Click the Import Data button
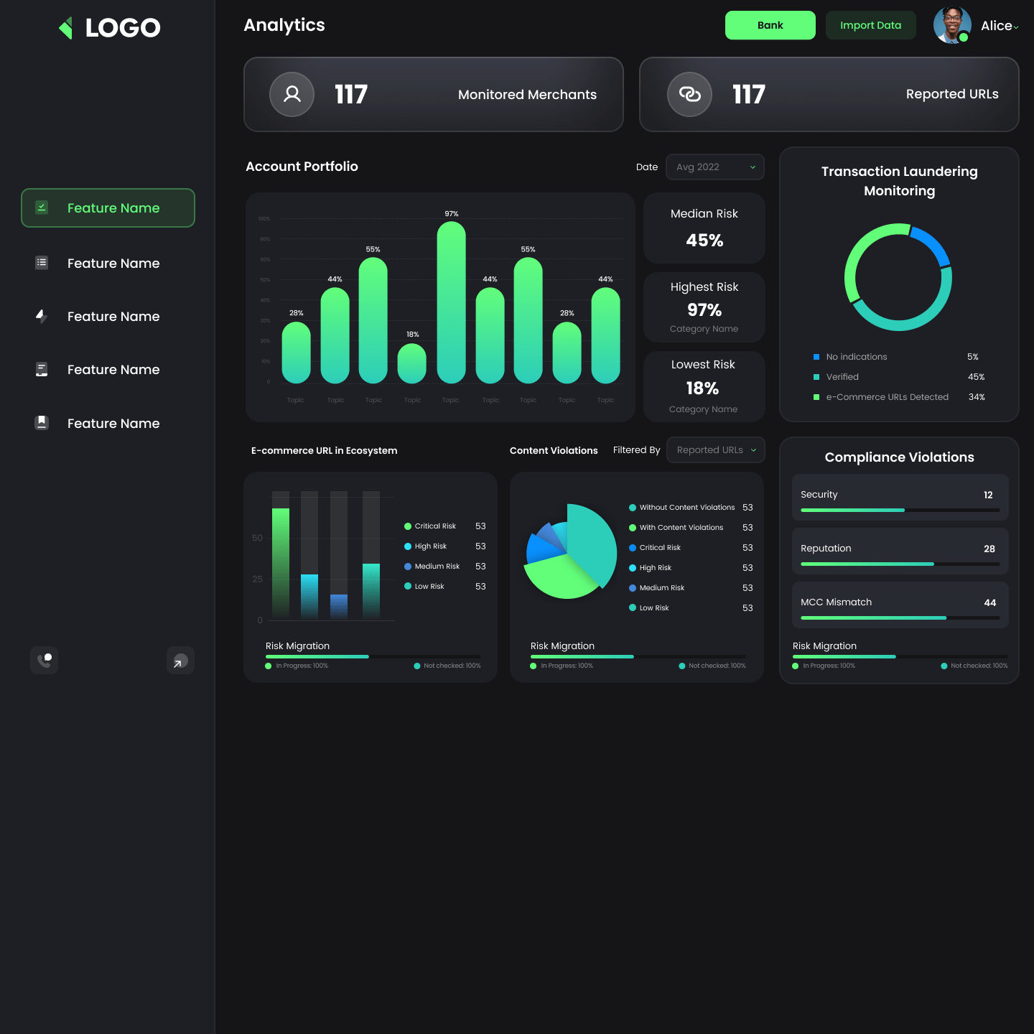1034x1034 pixels. (x=870, y=25)
